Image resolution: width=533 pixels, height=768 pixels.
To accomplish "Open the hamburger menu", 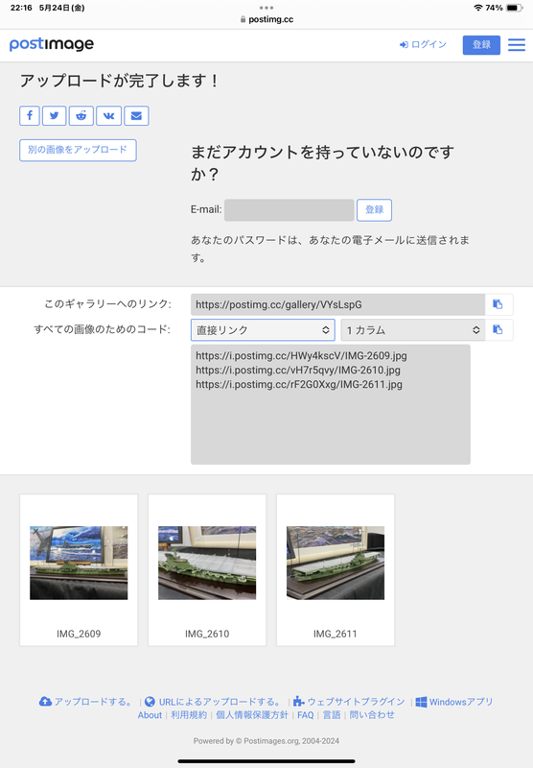I will point(517,45).
